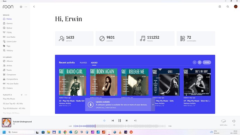Open bookmarks icon in top bar
This screenshot has height=135, width=240.
click(x=220, y=7)
